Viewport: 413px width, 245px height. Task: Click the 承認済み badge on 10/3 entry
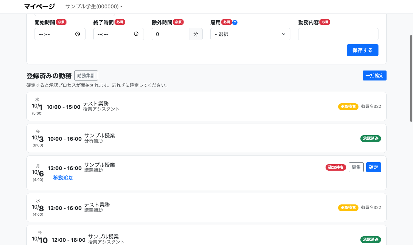coord(370,138)
